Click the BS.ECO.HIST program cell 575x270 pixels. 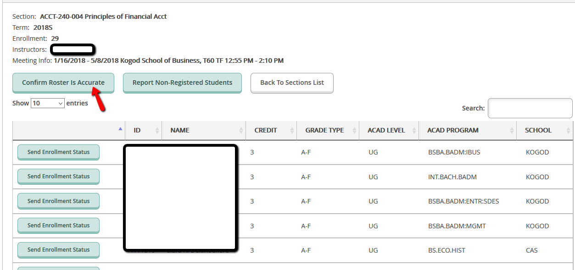click(447, 250)
